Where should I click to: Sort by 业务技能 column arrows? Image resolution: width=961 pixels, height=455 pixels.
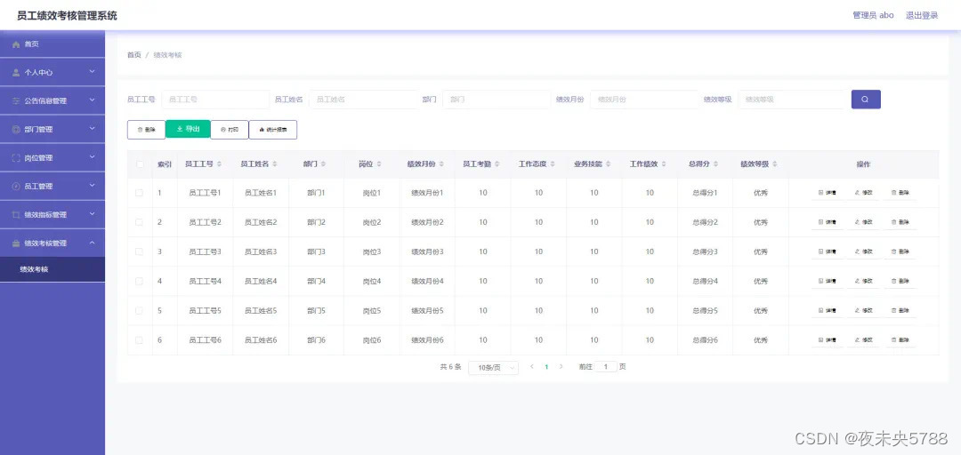click(x=608, y=164)
